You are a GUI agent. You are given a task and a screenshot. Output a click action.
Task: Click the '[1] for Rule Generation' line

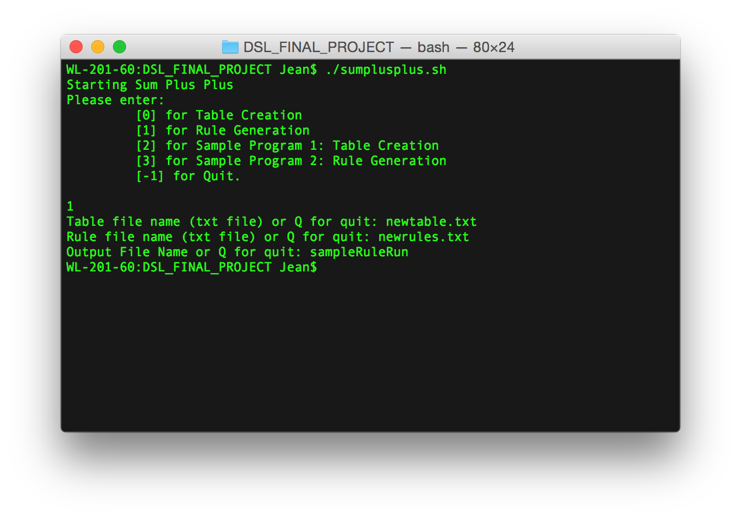223,130
